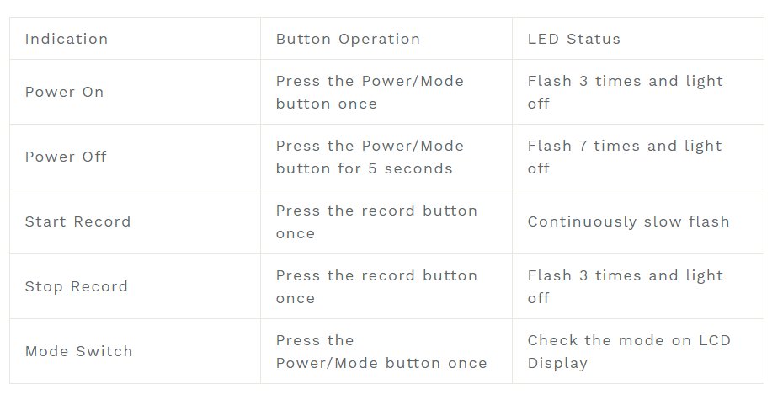Screen dimensions: 783x400
Task: Click the Start Record indication cell
Action: point(77,222)
